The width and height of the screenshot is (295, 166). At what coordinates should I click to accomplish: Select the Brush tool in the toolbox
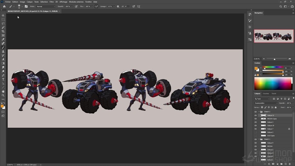[x=3, y=48]
